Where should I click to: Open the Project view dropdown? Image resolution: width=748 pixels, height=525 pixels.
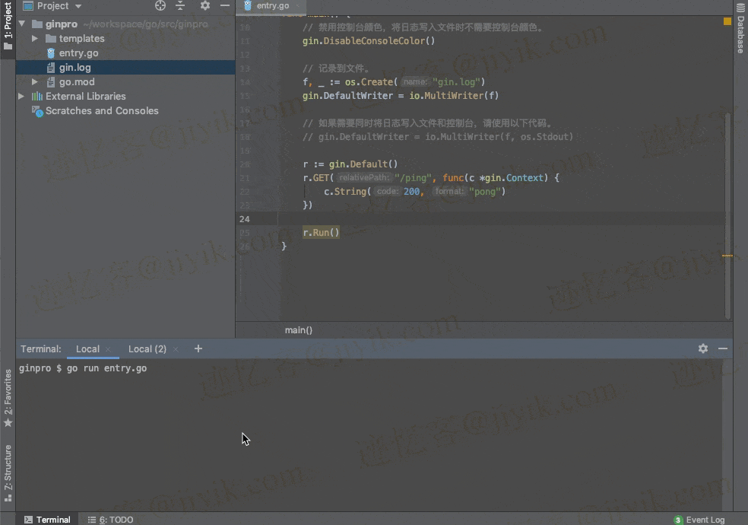(x=78, y=6)
